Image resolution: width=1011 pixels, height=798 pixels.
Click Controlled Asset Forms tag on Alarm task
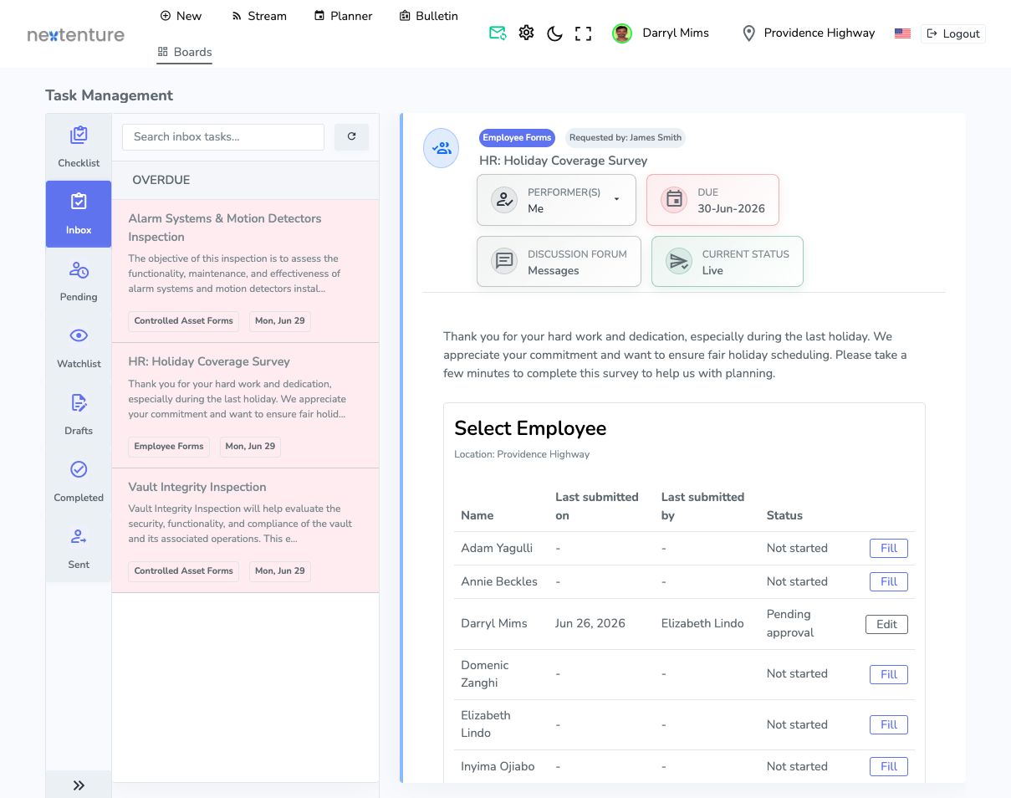(x=184, y=321)
